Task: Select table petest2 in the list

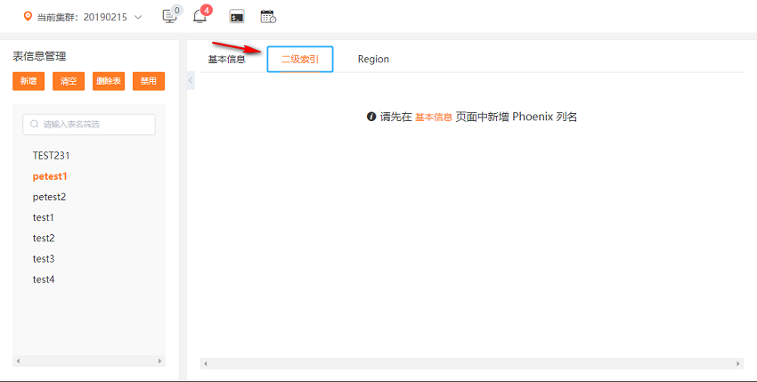Action: click(49, 197)
